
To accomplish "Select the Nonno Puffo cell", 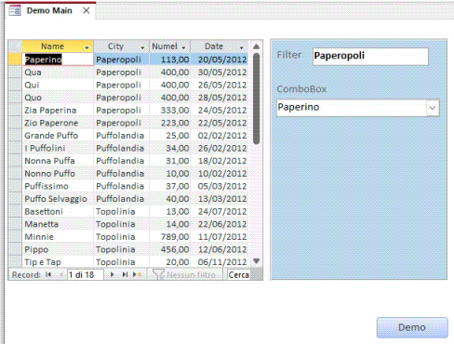I will (58, 174).
